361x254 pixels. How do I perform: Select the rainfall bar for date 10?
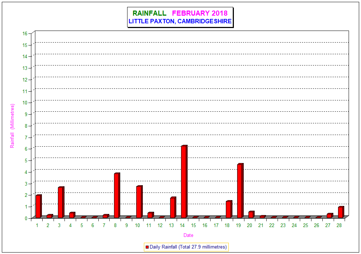[x=139, y=202]
